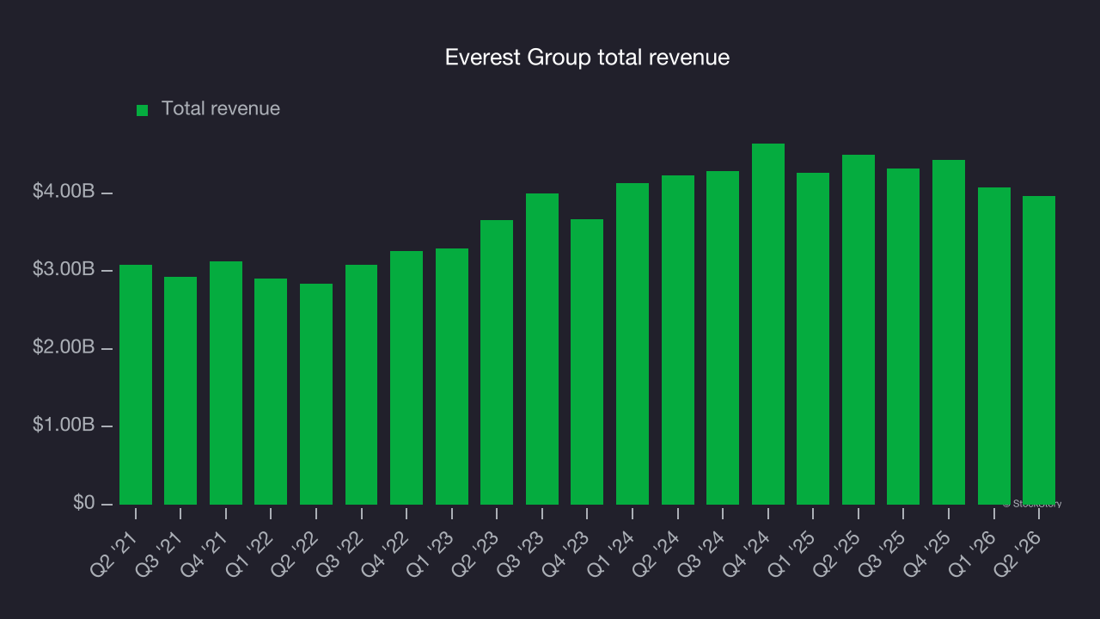Select the Q1 '24 revenue bar

point(632,344)
